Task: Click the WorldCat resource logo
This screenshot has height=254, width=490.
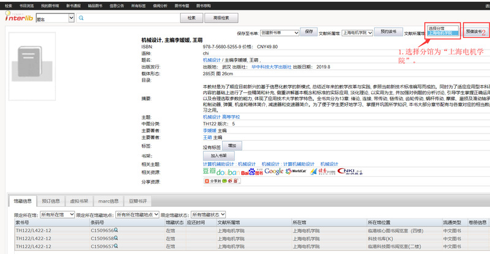Action: 295,172
